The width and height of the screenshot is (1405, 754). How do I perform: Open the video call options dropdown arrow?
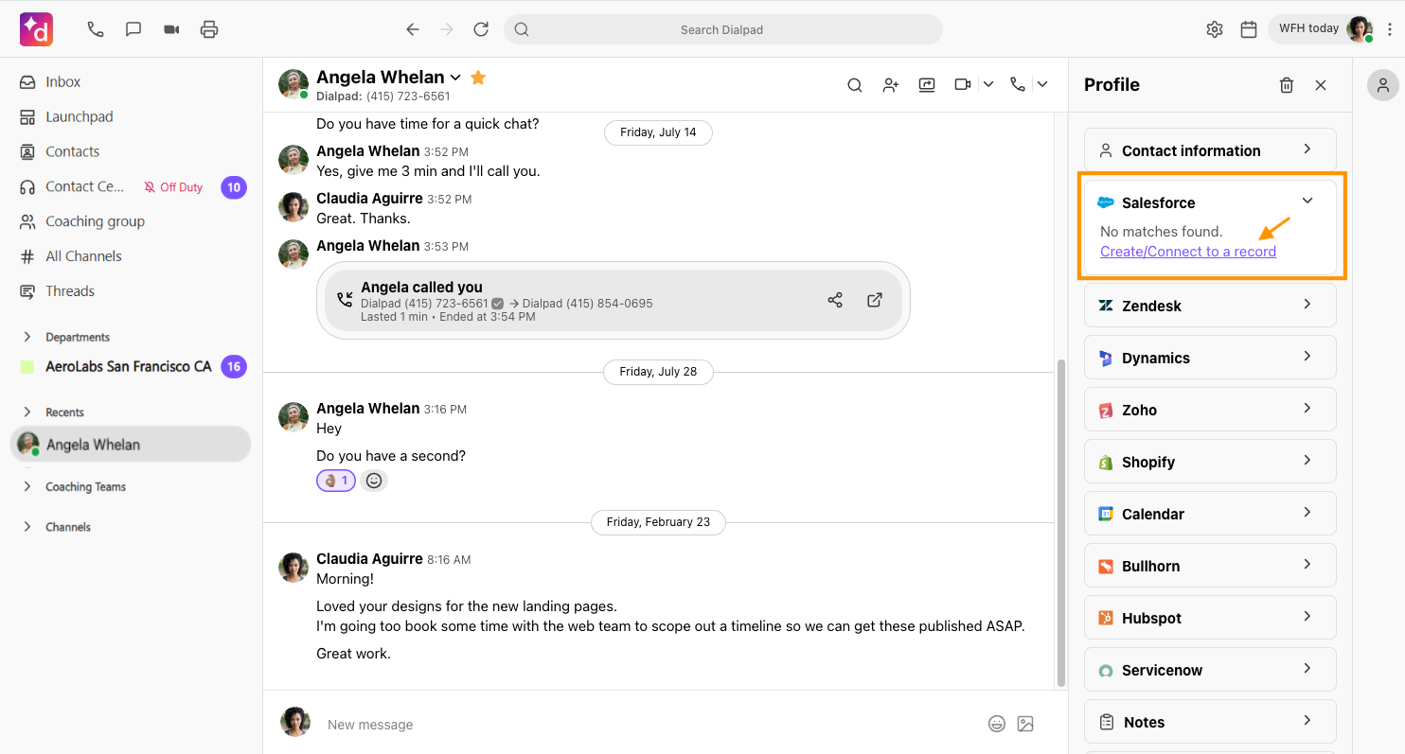[x=988, y=84]
